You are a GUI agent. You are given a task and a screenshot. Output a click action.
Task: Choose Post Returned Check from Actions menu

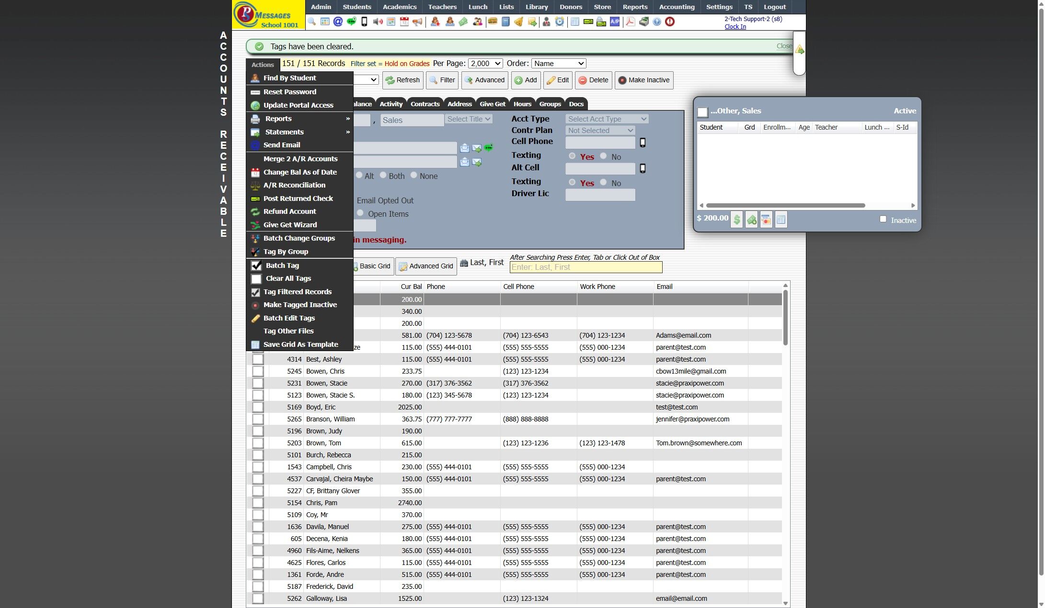click(x=298, y=198)
